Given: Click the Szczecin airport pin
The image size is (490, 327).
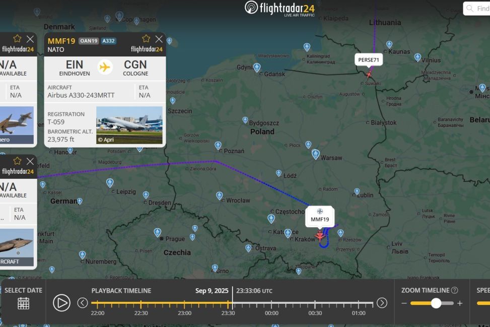Looking at the screenshot, I should [173, 101].
